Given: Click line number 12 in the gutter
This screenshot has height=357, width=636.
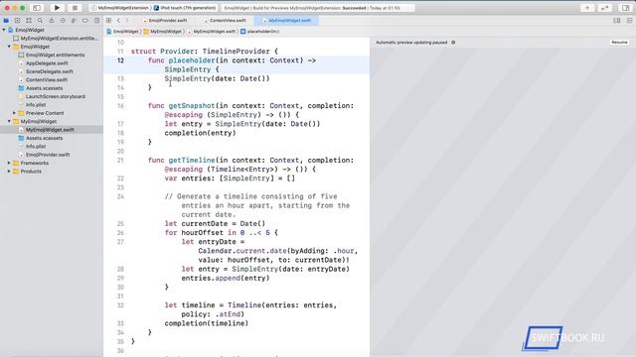Looking at the screenshot, I should [x=120, y=60].
